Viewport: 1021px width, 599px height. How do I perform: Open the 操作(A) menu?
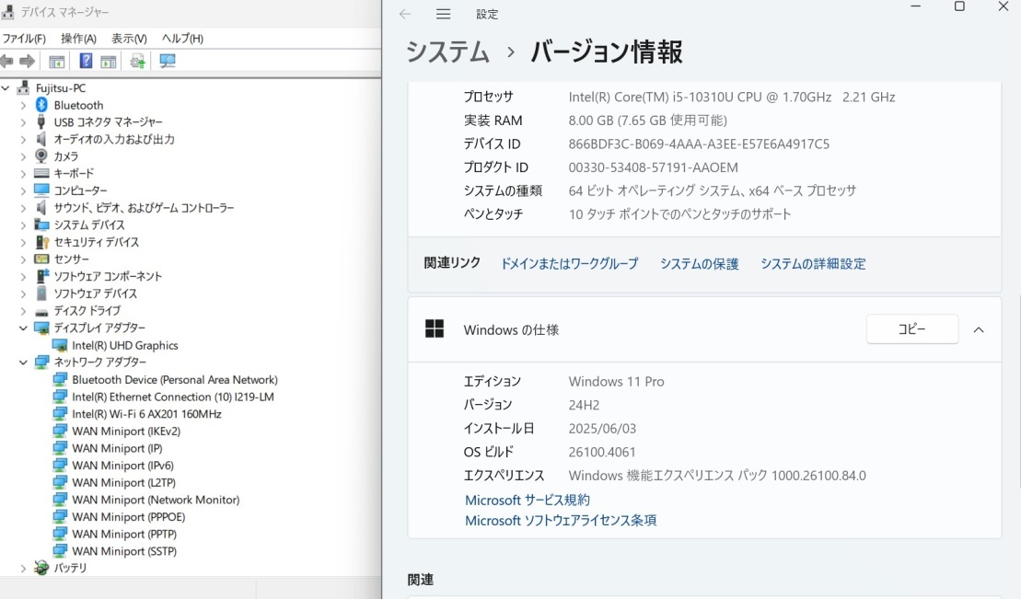[78, 39]
